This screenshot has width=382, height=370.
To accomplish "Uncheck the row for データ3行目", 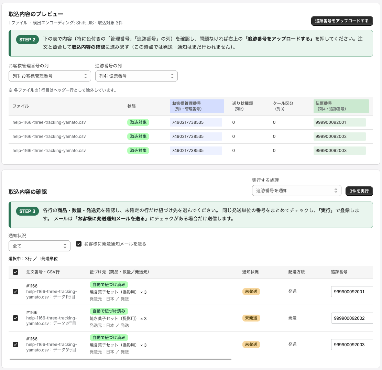I will (x=15, y=345).
